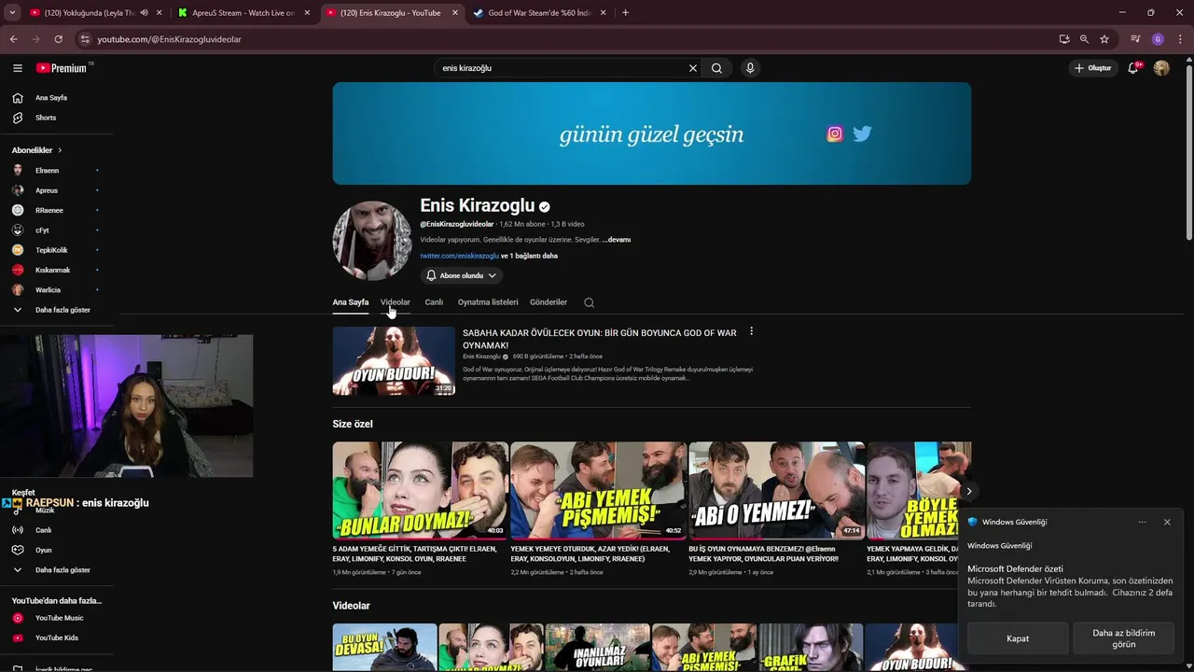Viewport: 1194px width, 672px height.
Task: Open the Abone olundu dropdown
Action: (461, 275)
